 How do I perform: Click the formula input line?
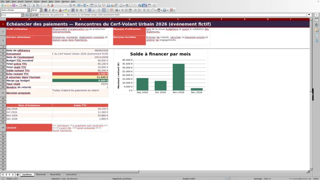172,15
